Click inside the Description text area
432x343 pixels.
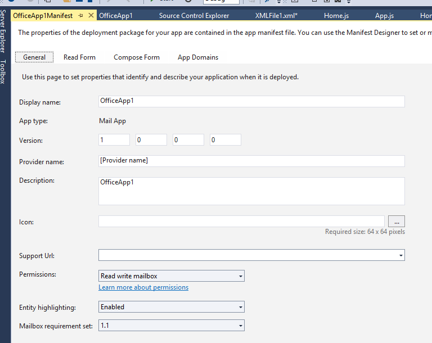click(251, 191)
